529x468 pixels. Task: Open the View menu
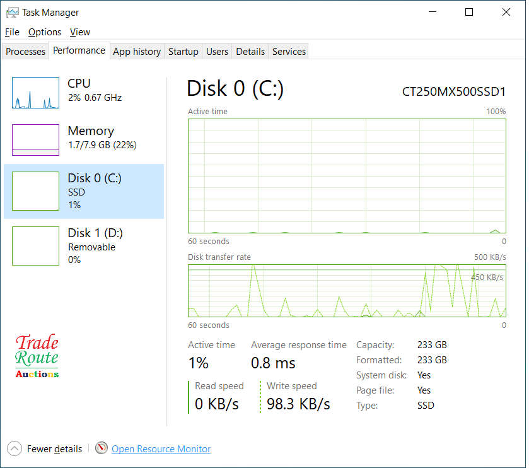[79, 32]
